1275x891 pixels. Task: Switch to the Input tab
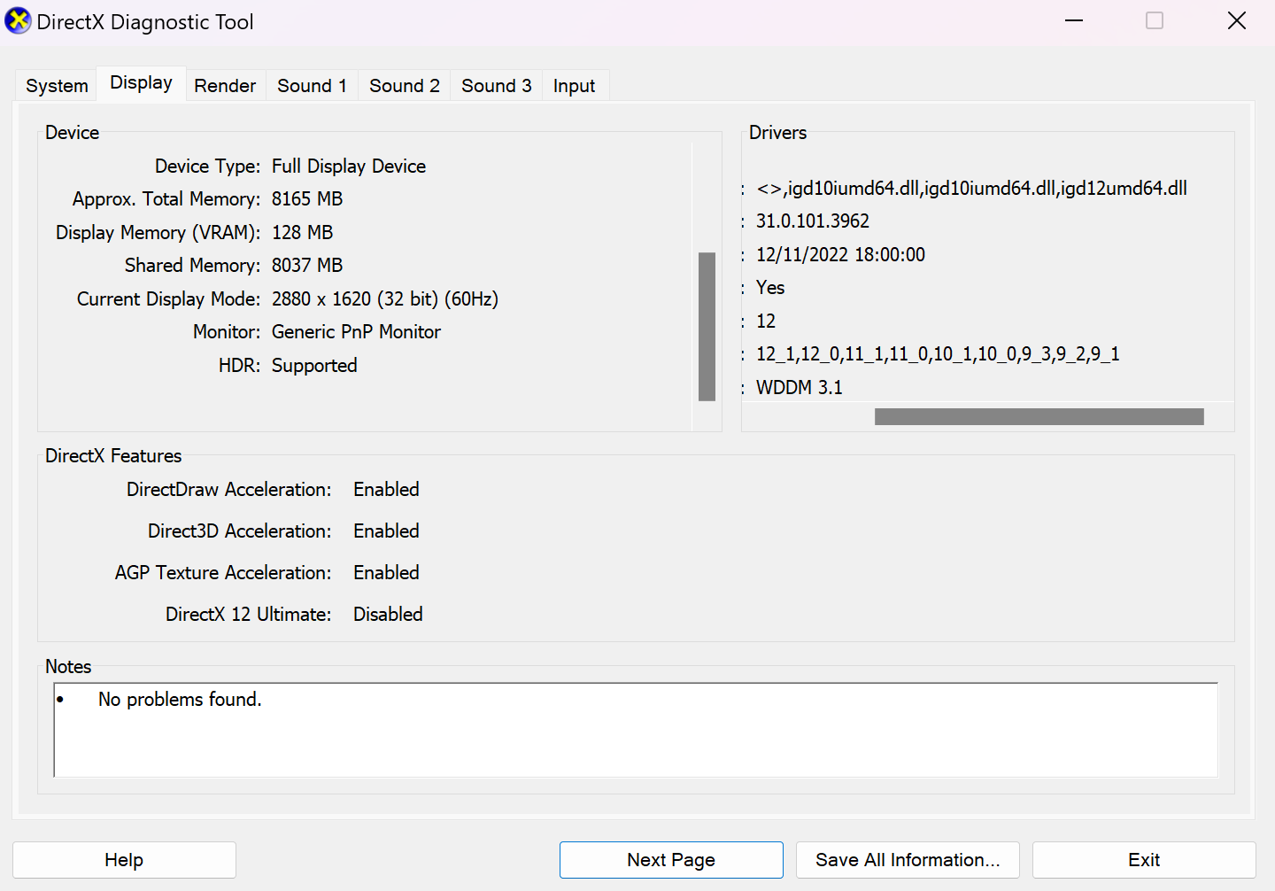(575, 85)
